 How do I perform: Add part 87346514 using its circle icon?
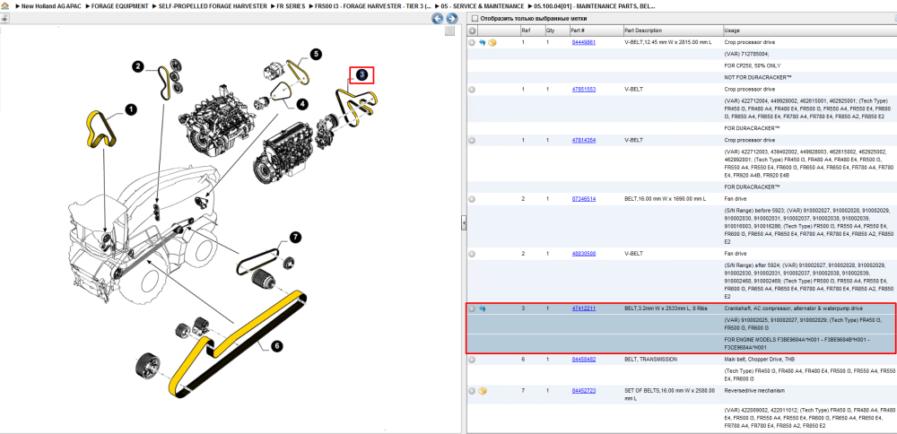[x=472, y=199]
